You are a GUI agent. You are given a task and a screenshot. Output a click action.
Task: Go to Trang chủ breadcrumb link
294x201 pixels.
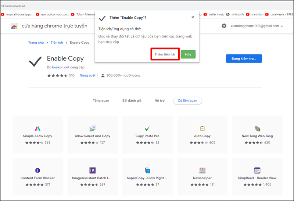click(x=36, y=43)
